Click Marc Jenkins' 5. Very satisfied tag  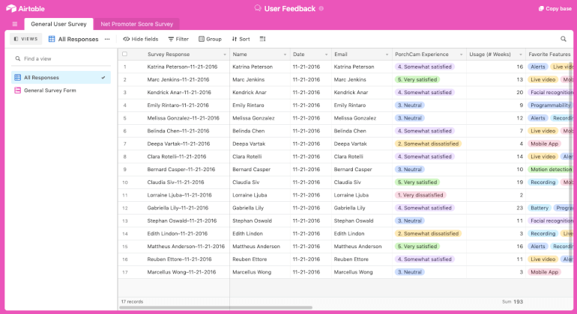(x=417, y=80)
